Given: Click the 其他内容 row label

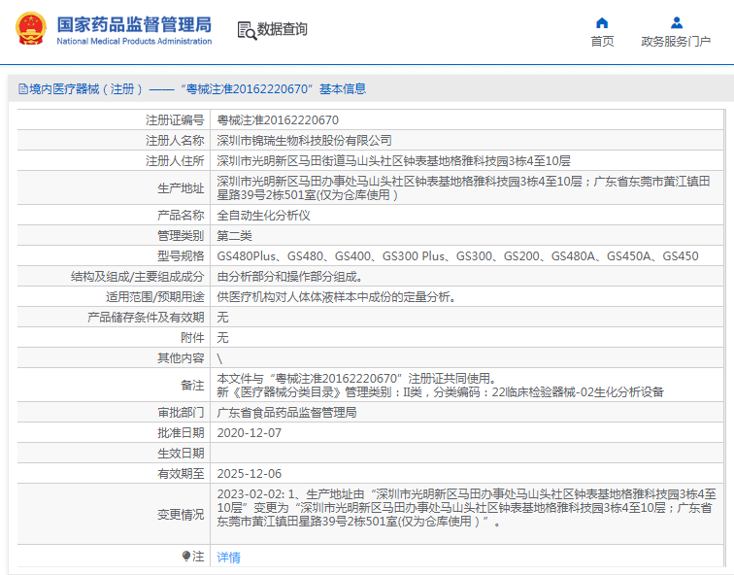Looking at the screenshot, I should (x=181, y=358).
